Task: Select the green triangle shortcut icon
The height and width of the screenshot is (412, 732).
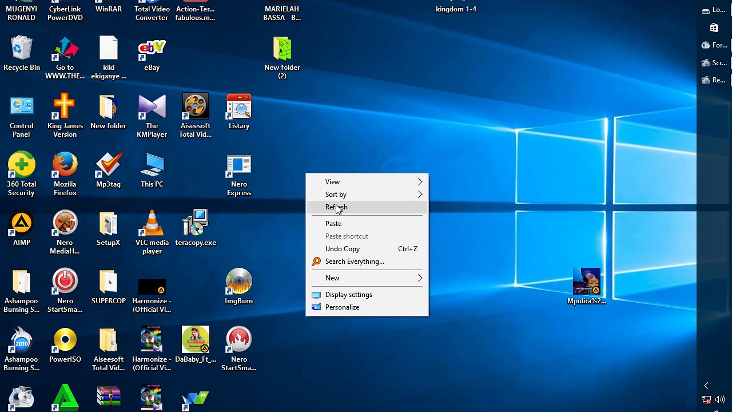Action: [x=65, y=398]
